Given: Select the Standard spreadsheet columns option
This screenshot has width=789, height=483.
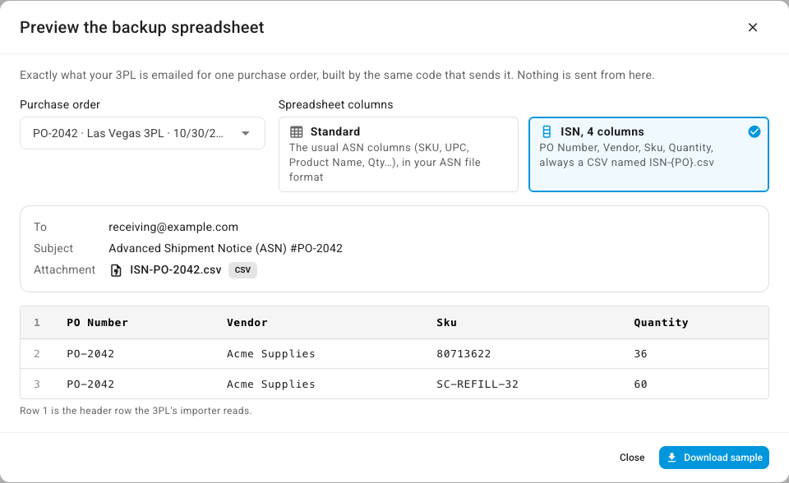Looking at the screenshot, I should 399,154.
